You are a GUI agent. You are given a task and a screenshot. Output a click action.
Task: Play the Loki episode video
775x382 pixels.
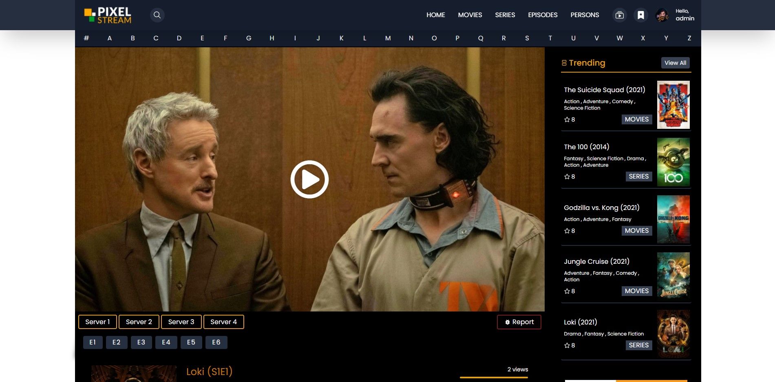309,179
